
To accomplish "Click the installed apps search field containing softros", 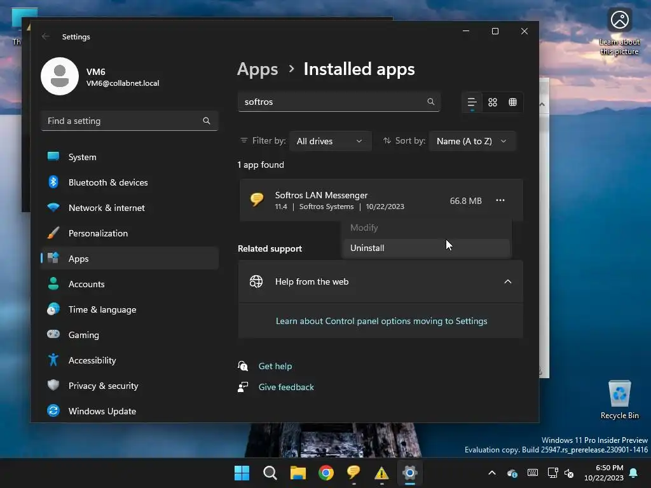I will point(339,102).
